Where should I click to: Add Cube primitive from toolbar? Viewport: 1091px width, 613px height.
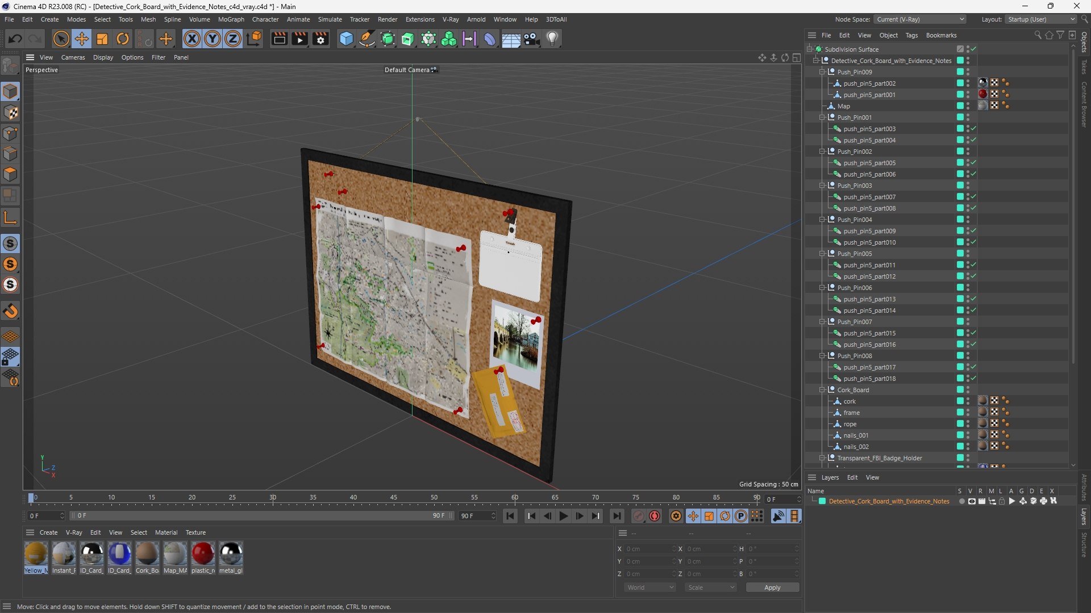coord(346,39)
